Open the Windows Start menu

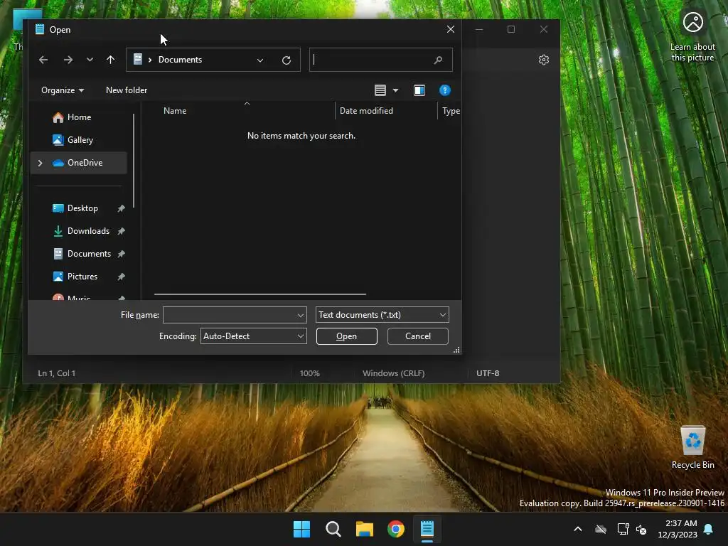click(x=301, y=529)
